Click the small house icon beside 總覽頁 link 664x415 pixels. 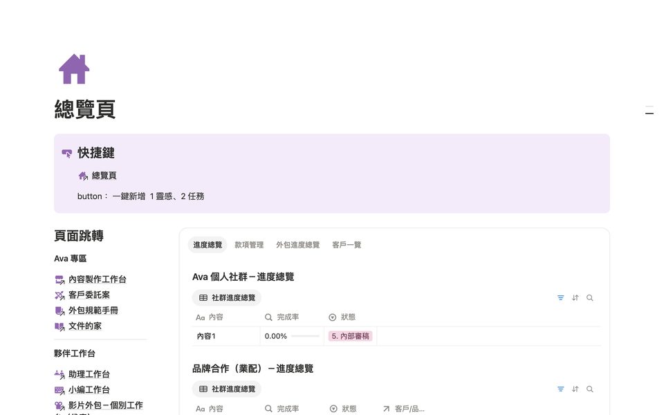tap(83, 175)
